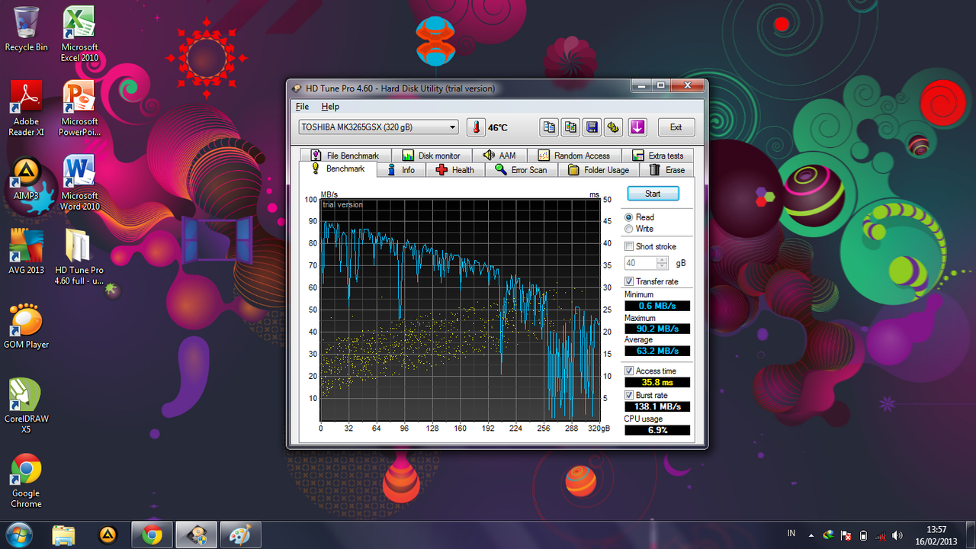Click the 35.8 ms access time value
Image resolution: width=976 pixels, height=549 pixels.
(657, 382)
